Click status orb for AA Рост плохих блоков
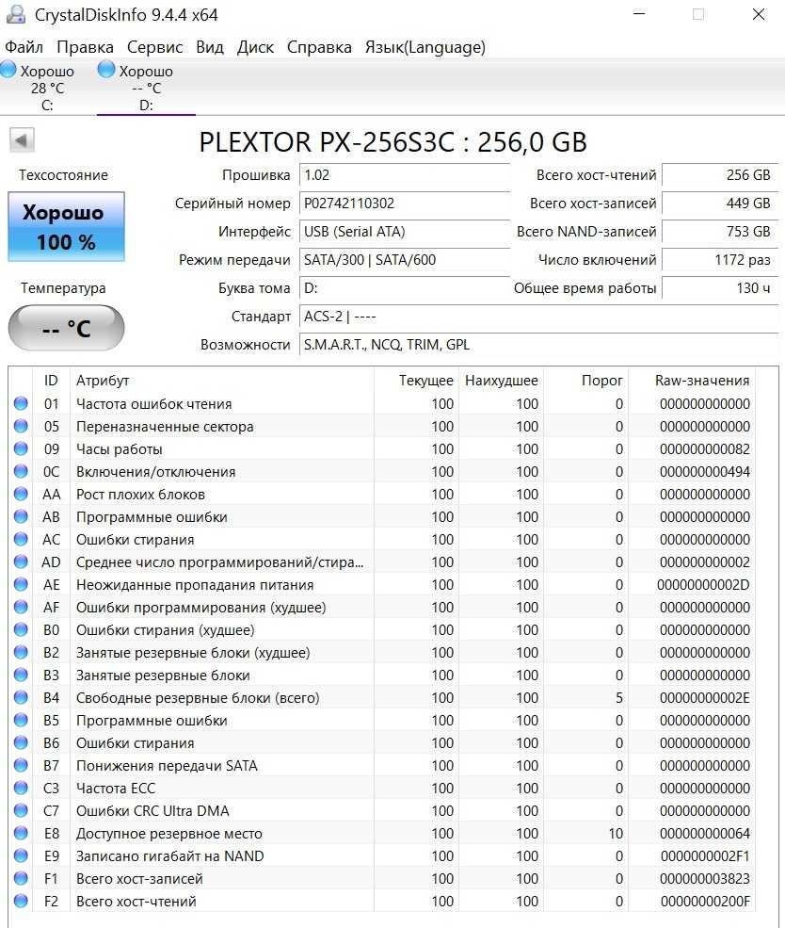785x928 pixels. coord(21,495)
